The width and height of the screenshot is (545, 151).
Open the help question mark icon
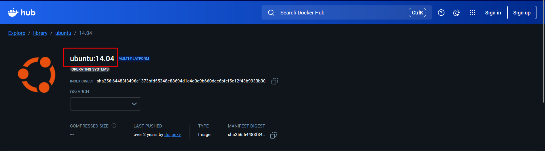coord(441,13)
